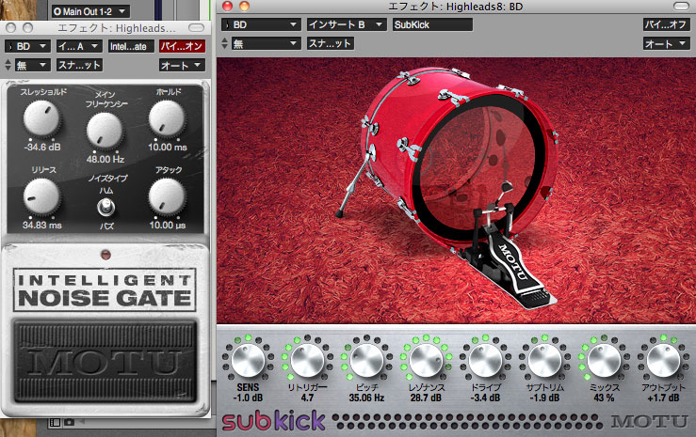Screen dimensions: 696x437
Task: Adjust the SENS knob in SubKick
Action: (248, 360)
